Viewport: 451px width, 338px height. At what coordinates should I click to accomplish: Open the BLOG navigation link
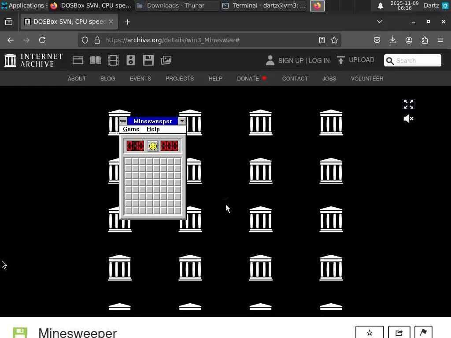pos(108,78)
